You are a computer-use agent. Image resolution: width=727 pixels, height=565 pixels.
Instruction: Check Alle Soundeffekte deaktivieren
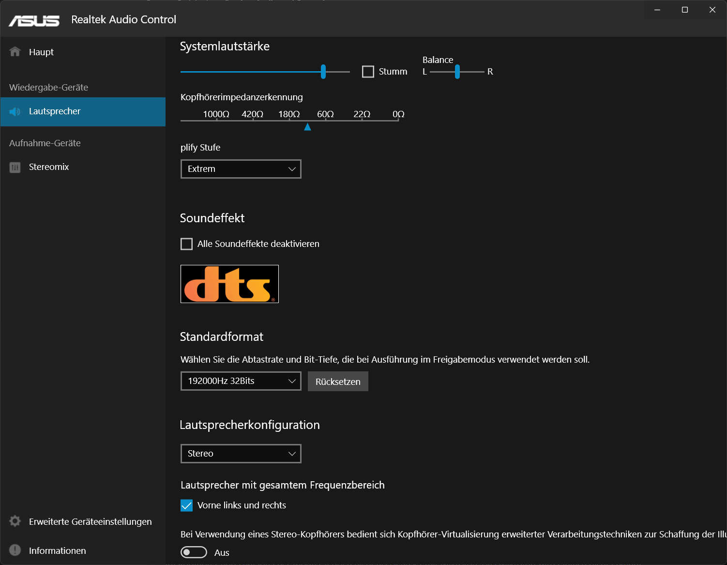pos(186,244)
